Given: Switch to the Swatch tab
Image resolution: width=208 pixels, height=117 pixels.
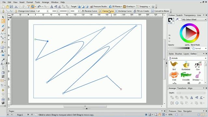Looking at the screenshot, I should pyautogui.click(x=179, y=15).
